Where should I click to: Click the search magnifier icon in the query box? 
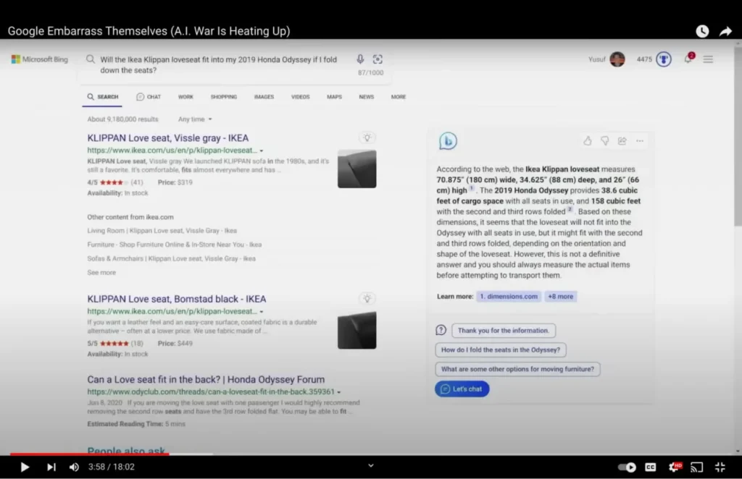click(x=91, y=59)
